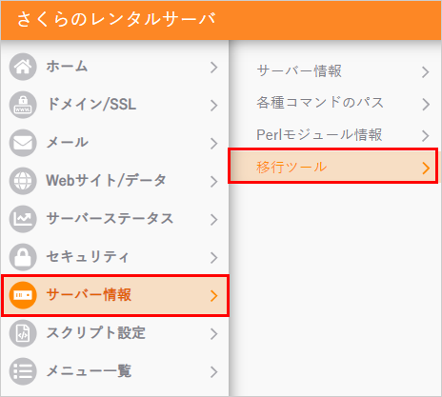Click the さくらのレンタルサーバ header title
The height and width of the screenshot is (397, 442).
(116, 19)
